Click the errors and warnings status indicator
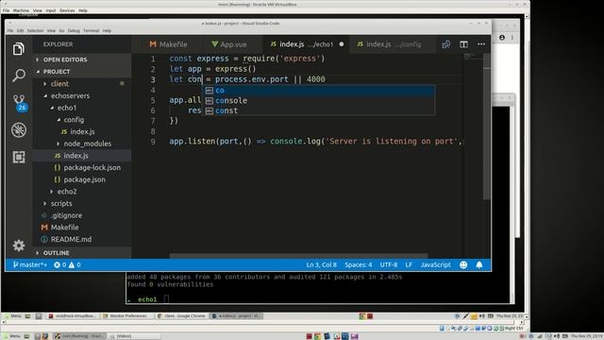 67,264
